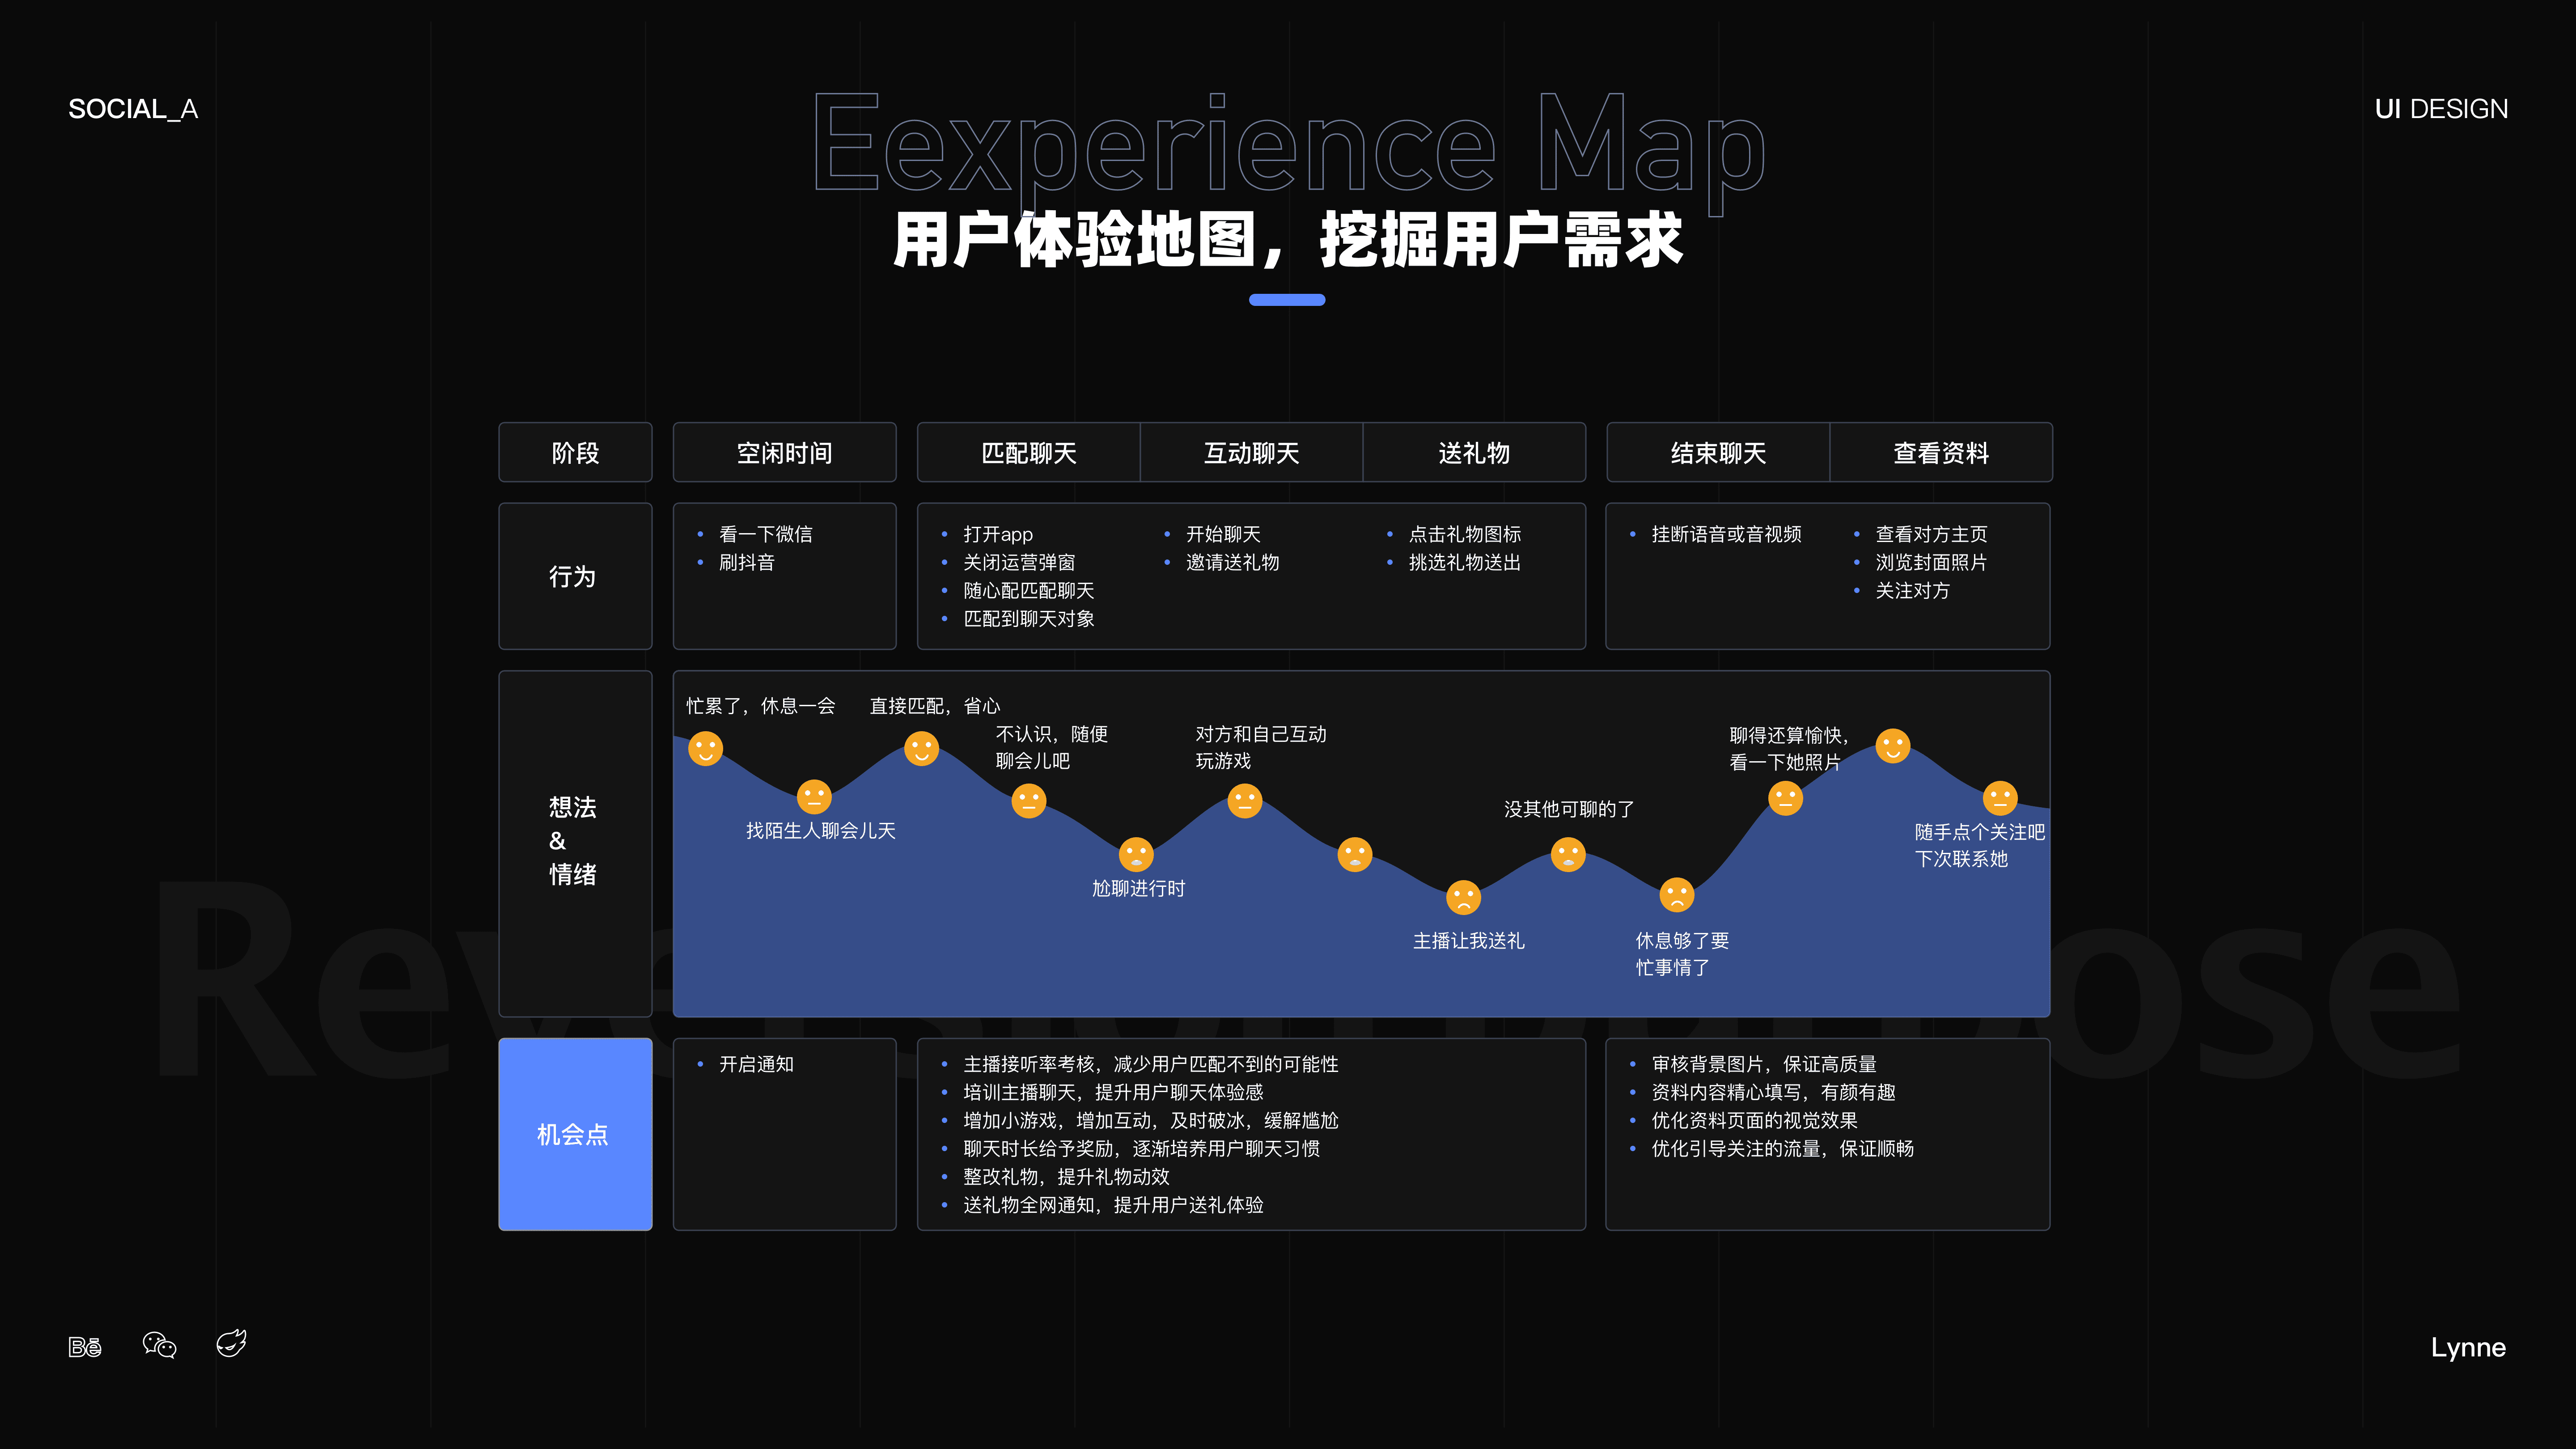Click the neutral face below 不认识，随便聊会儿吧
The height and width of the screenshot is (1449, 2576).
(x=1029, y=800)
